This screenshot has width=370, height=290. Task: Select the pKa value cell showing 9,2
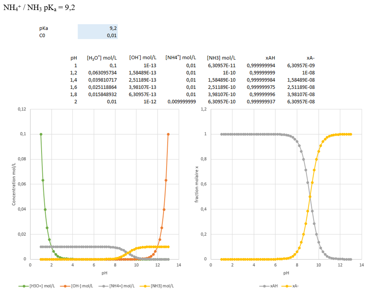point(98,28)
